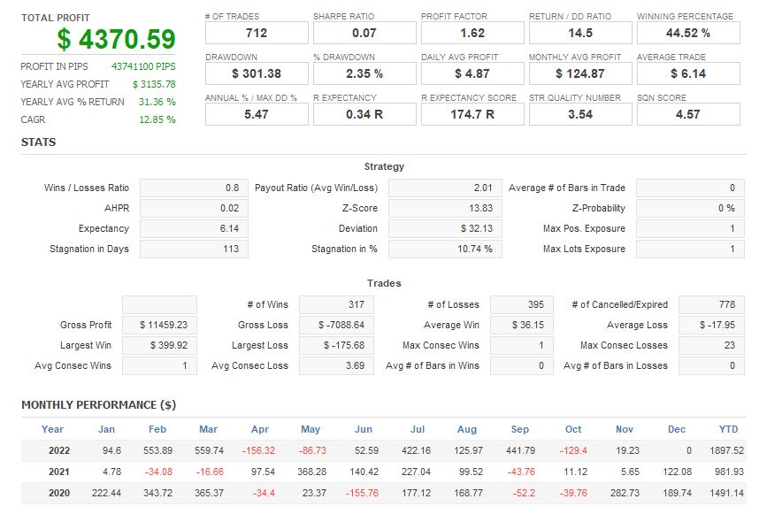Image resolution: width=767 pixels, height=522 pixels.
Task: Click the Sharpe Ratio value box
Action: click(364, 33)
